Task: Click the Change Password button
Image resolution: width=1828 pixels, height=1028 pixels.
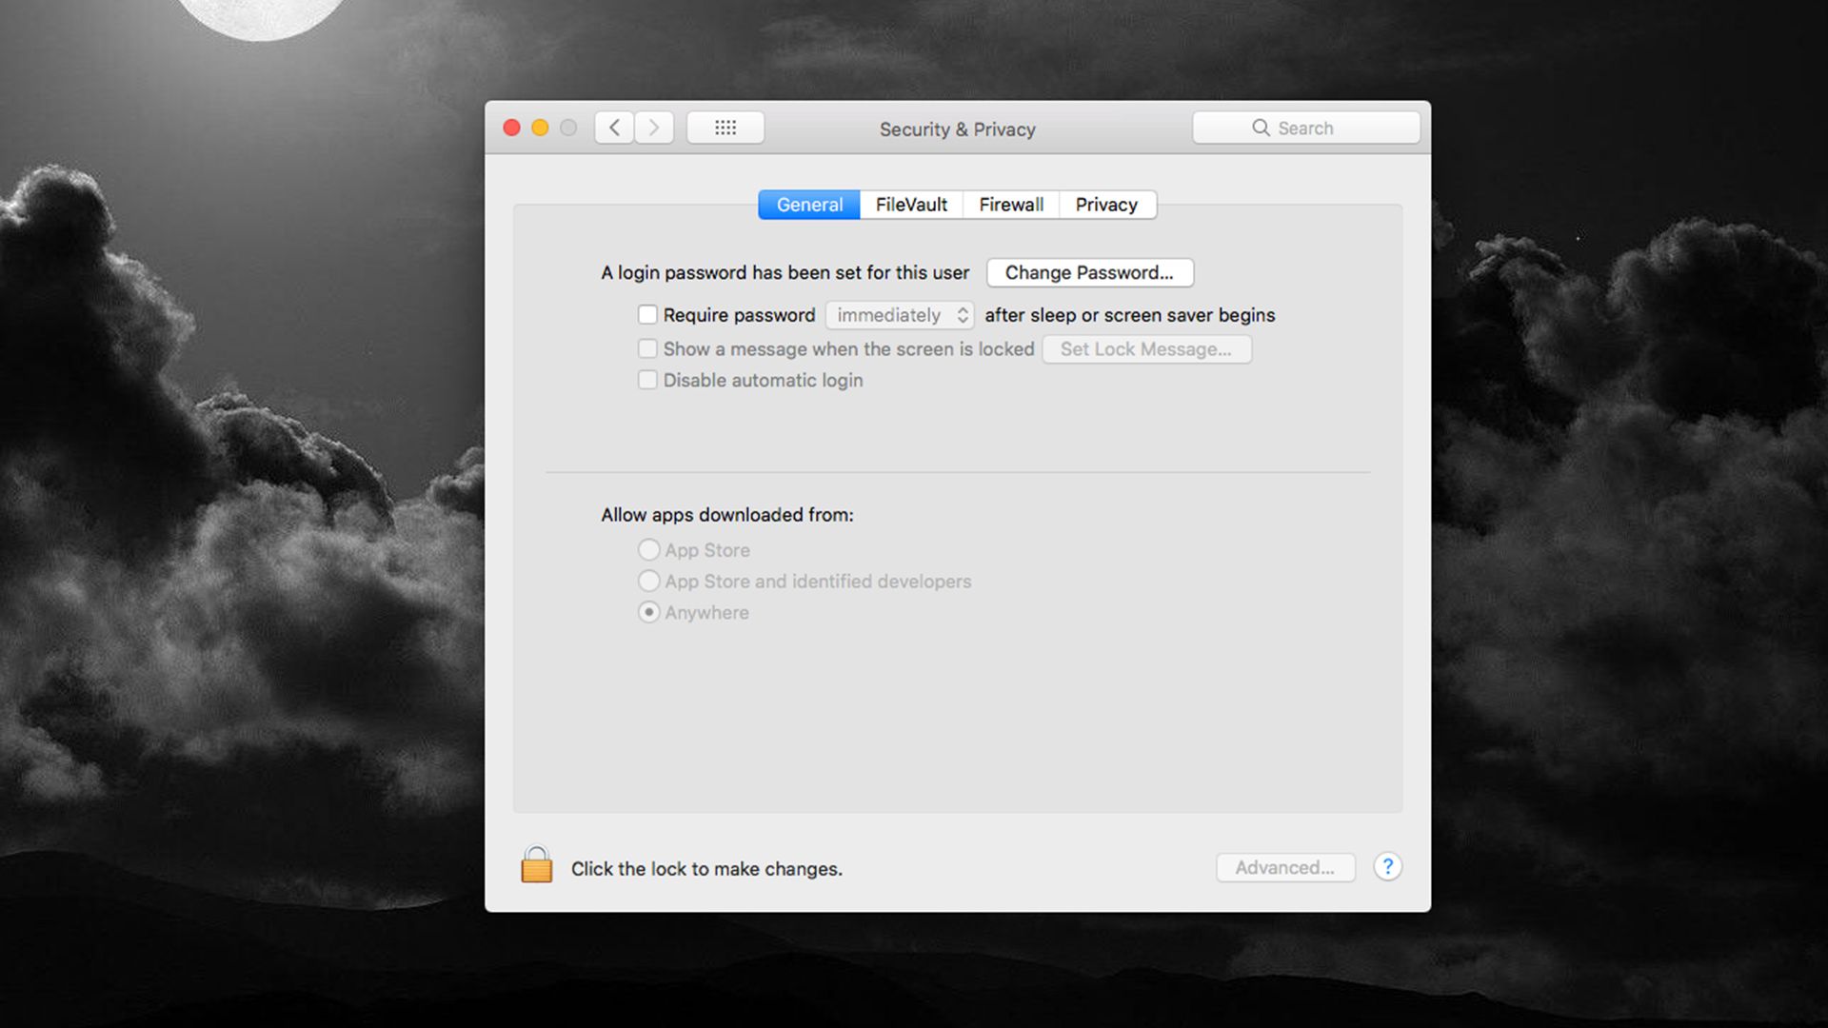Action: tap(1089, 273)
